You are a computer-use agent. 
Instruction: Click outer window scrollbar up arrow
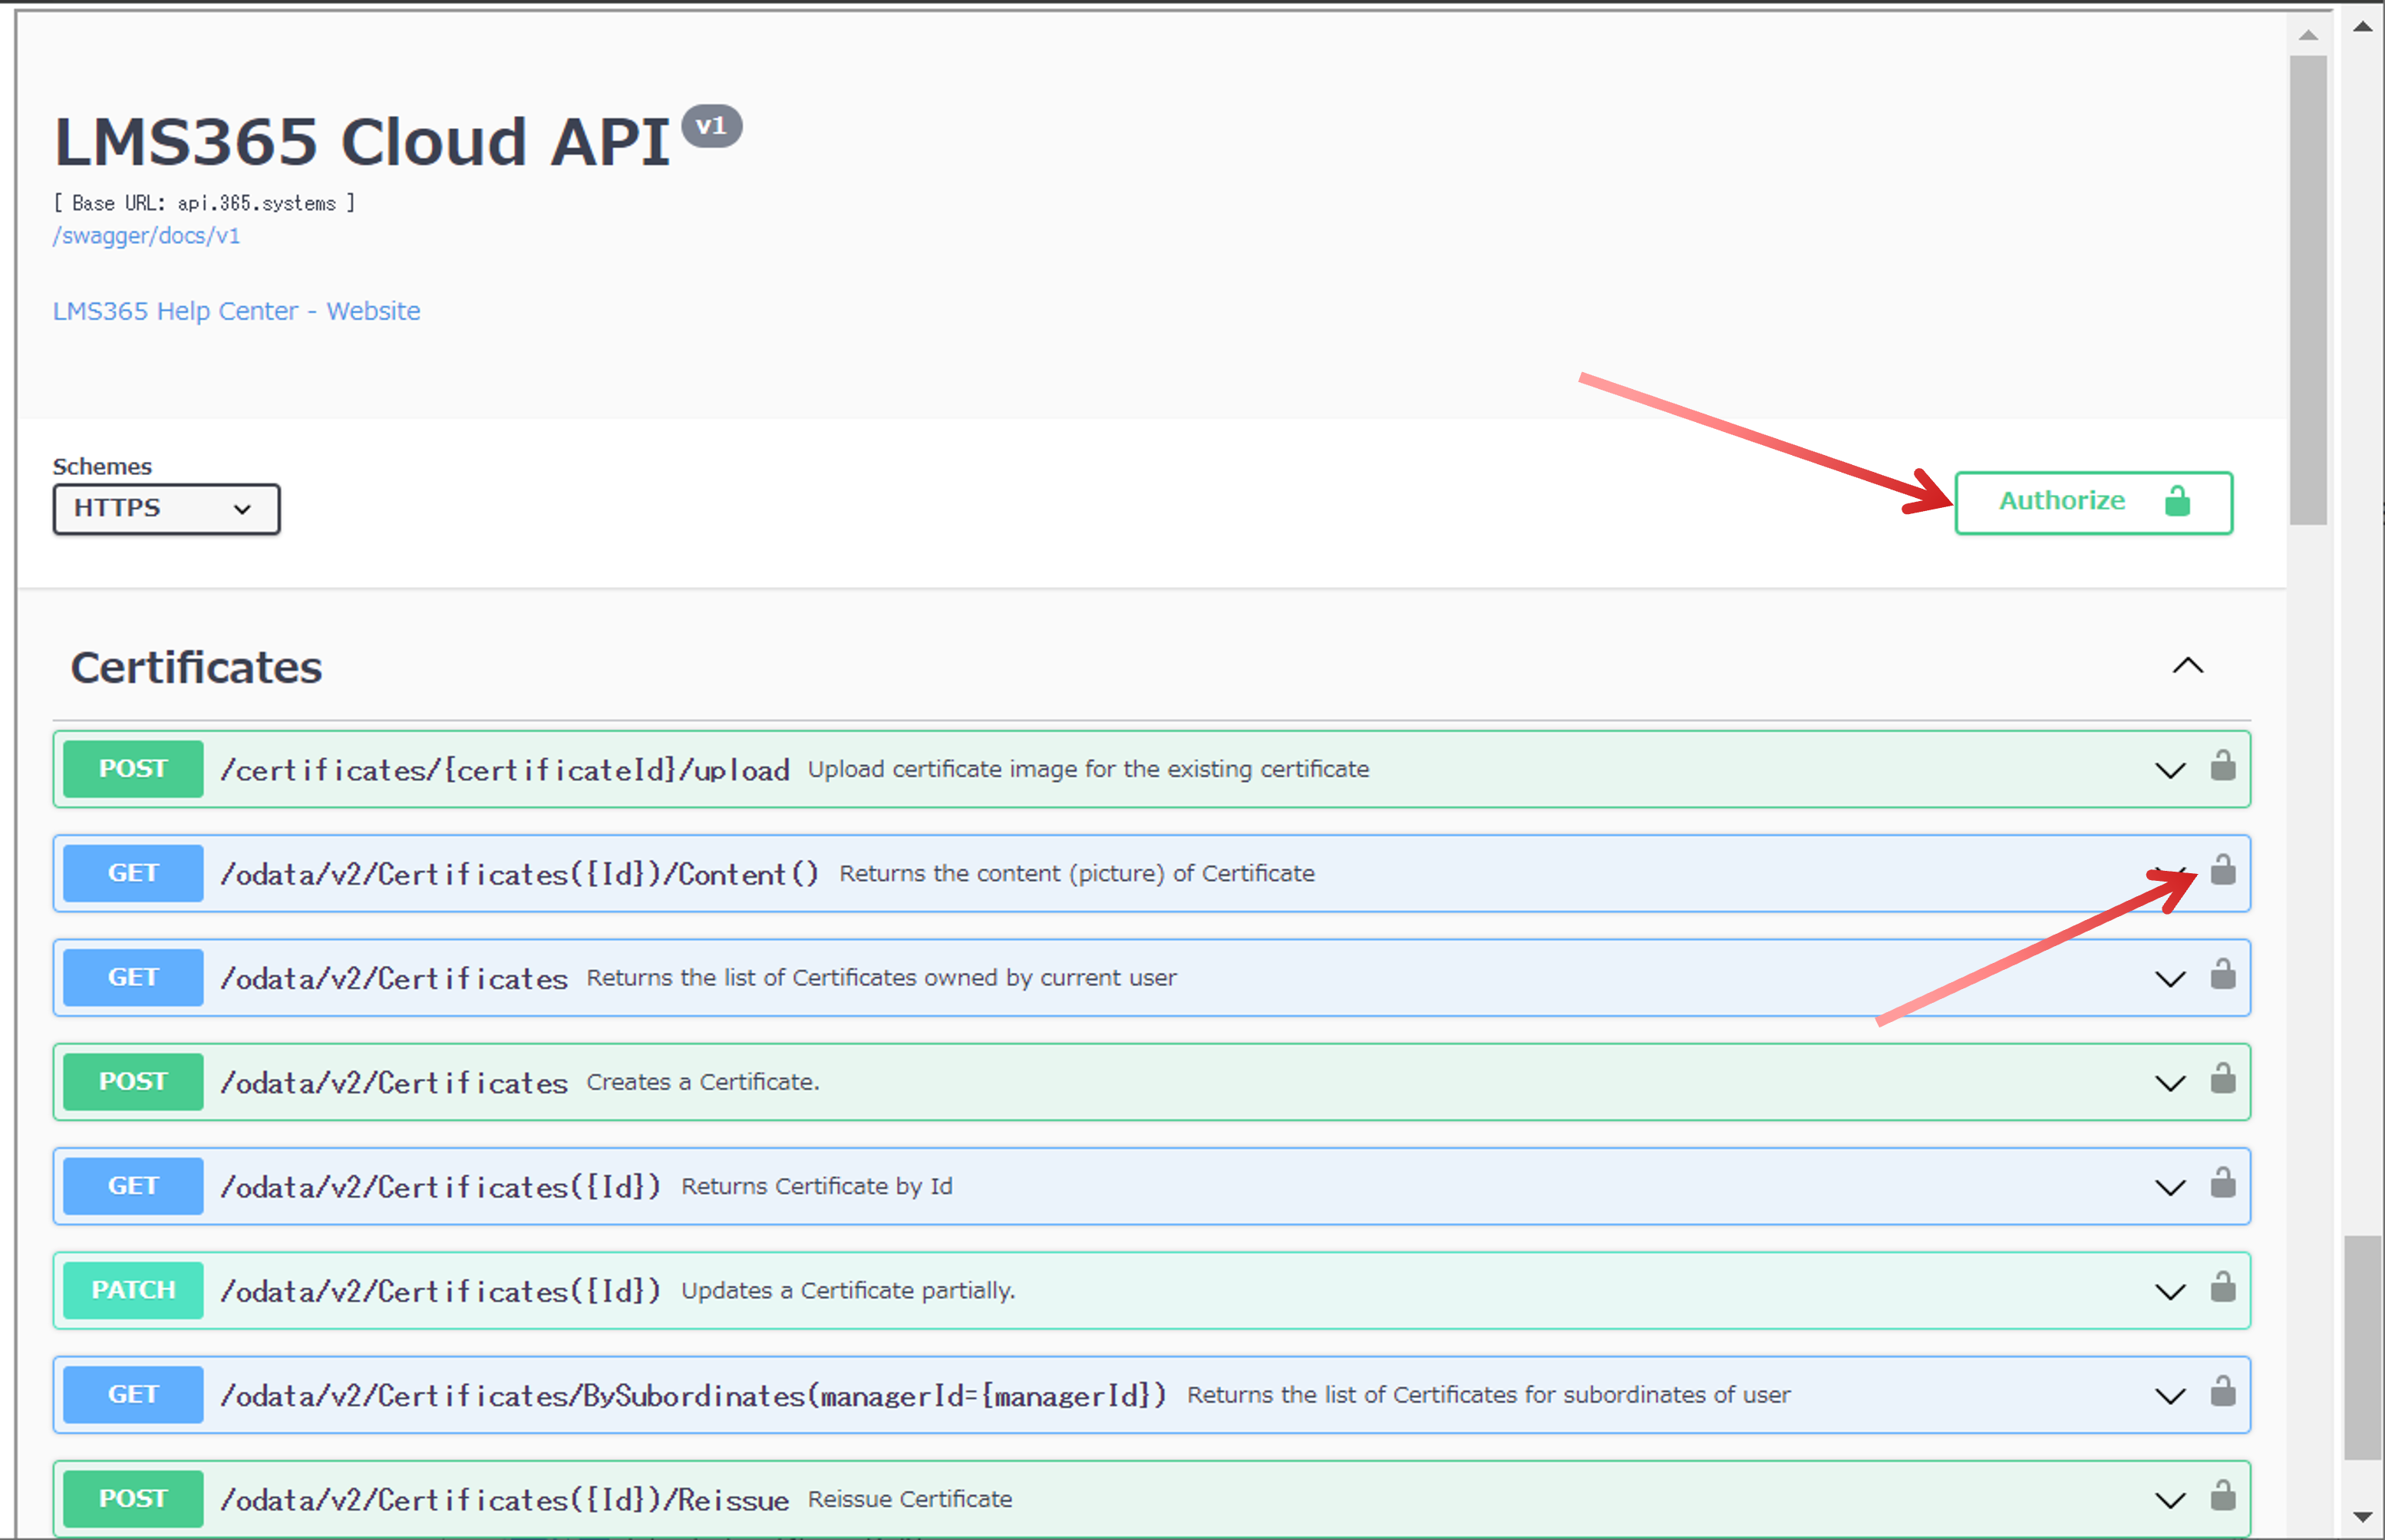click(x=2363, y=26)
